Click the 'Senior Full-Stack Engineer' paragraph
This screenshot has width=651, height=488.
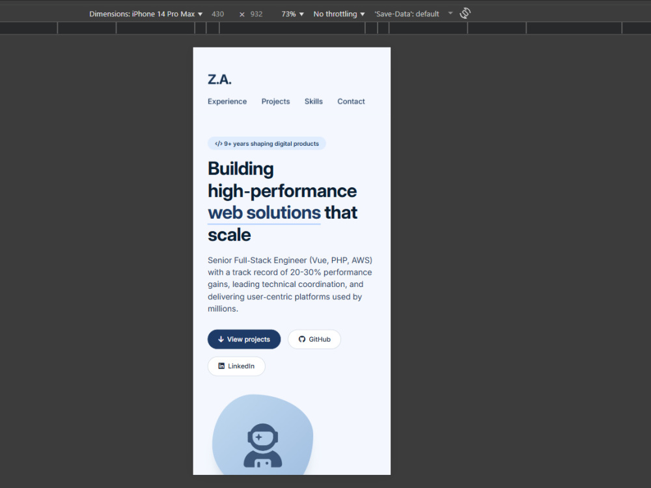(x=290, y=284)
